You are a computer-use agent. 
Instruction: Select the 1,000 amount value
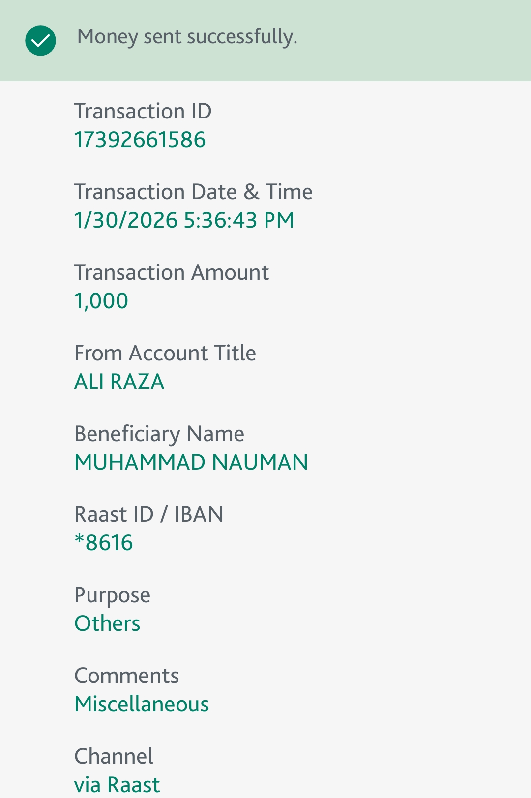click(101, 301)
